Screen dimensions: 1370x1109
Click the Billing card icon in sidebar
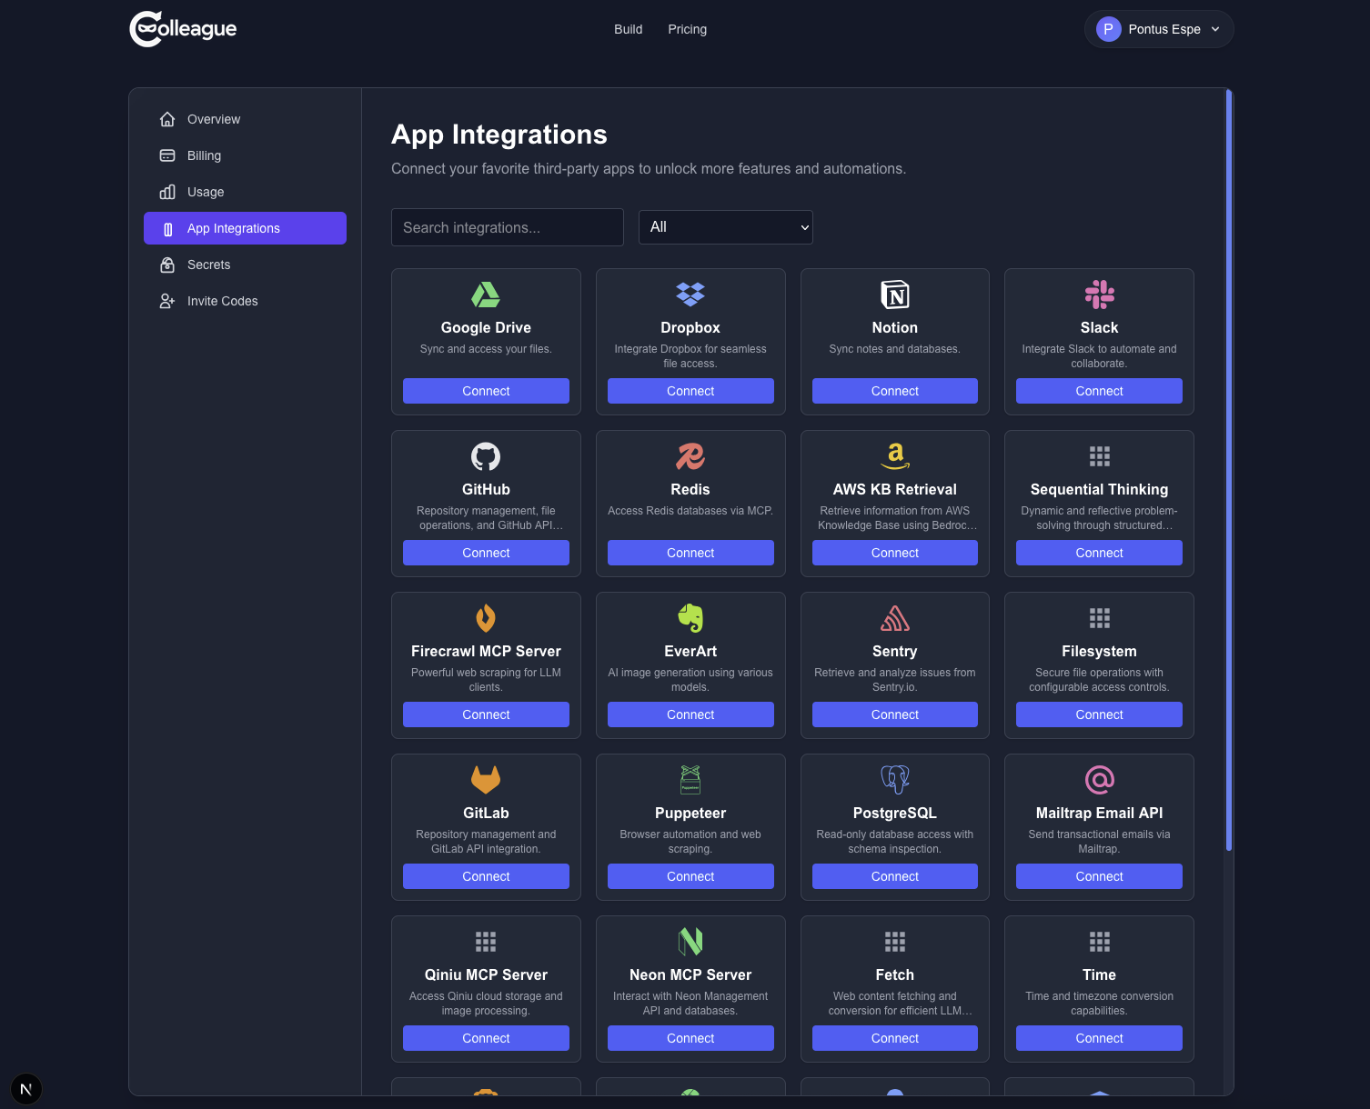coord(167,155)
